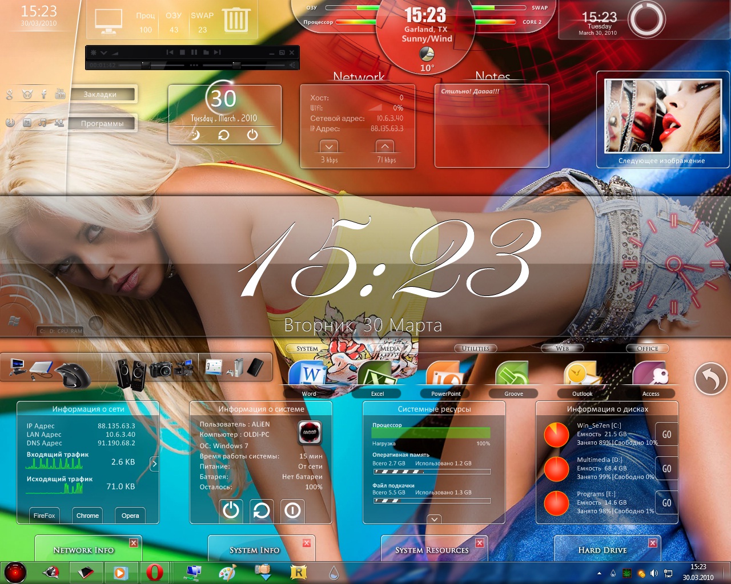Open the Google shortcut icon
The height and width of the screenshot is (584, 731).
pos(9,94)
